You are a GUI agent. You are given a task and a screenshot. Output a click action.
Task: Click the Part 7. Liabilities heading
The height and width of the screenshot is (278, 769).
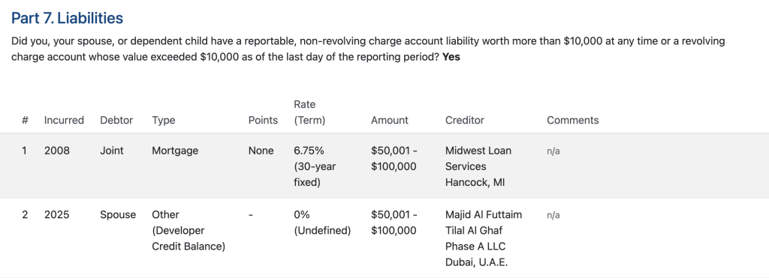click(x=67, y=19)
